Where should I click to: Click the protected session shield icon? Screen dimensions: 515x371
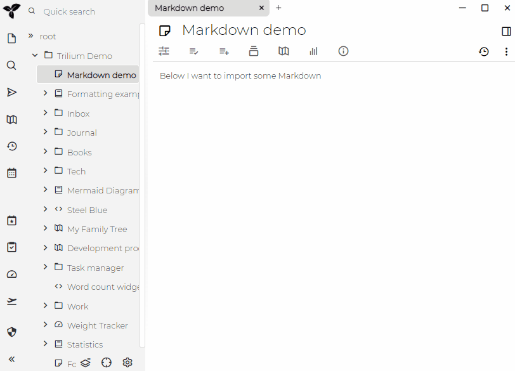tap(11, 332)
